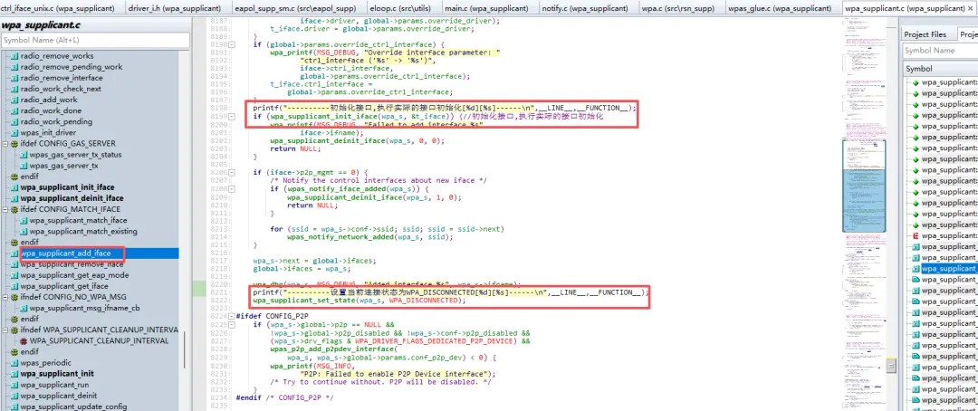Viewport: 978px width, 411px height.
Task: Open the wpas_glue.c tab
Action: [x=781, y=8]
